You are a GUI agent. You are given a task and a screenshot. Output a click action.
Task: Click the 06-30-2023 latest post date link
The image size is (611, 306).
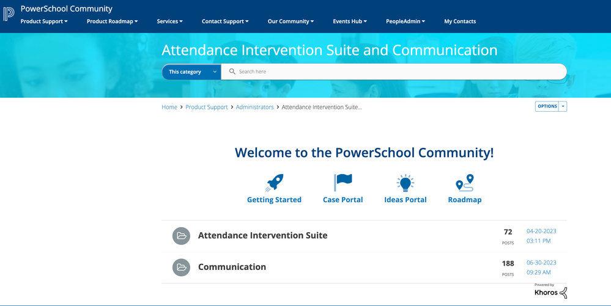point(541,263)
